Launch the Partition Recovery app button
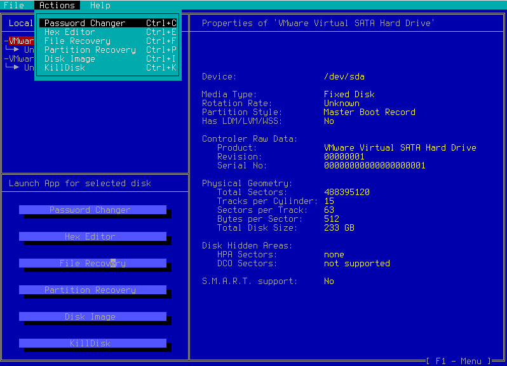Viewport: 507px width, 366px height. [93, 290]
